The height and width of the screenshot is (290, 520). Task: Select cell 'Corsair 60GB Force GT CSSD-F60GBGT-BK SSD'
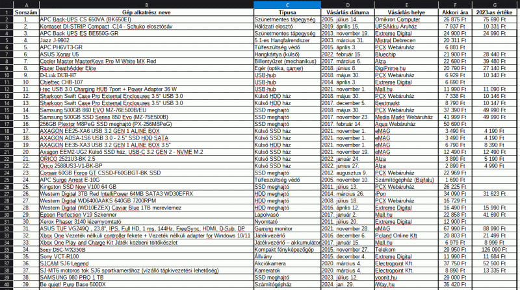(146, 173)
